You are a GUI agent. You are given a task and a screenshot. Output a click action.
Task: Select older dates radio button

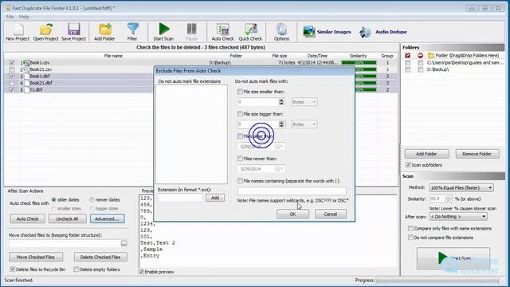click(54, 200)
